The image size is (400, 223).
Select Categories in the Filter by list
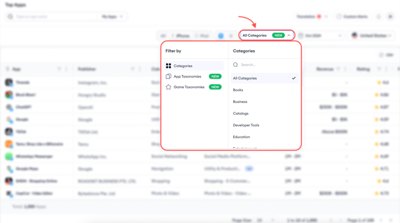[194, 66]
